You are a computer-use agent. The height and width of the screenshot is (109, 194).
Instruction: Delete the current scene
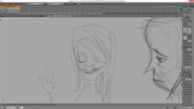coord(62,4)
